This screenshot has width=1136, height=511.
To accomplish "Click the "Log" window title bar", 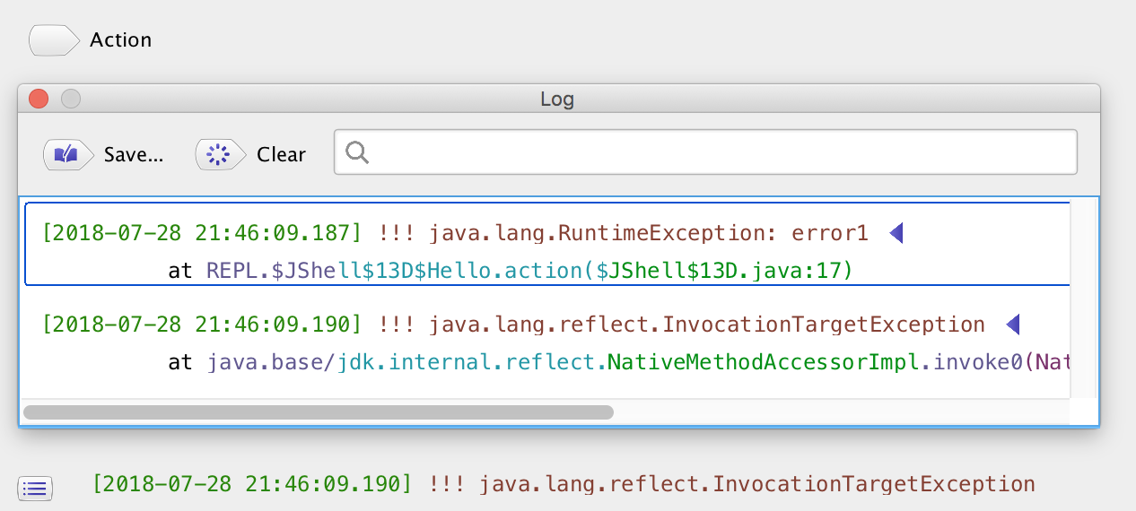I will (556, 99).
